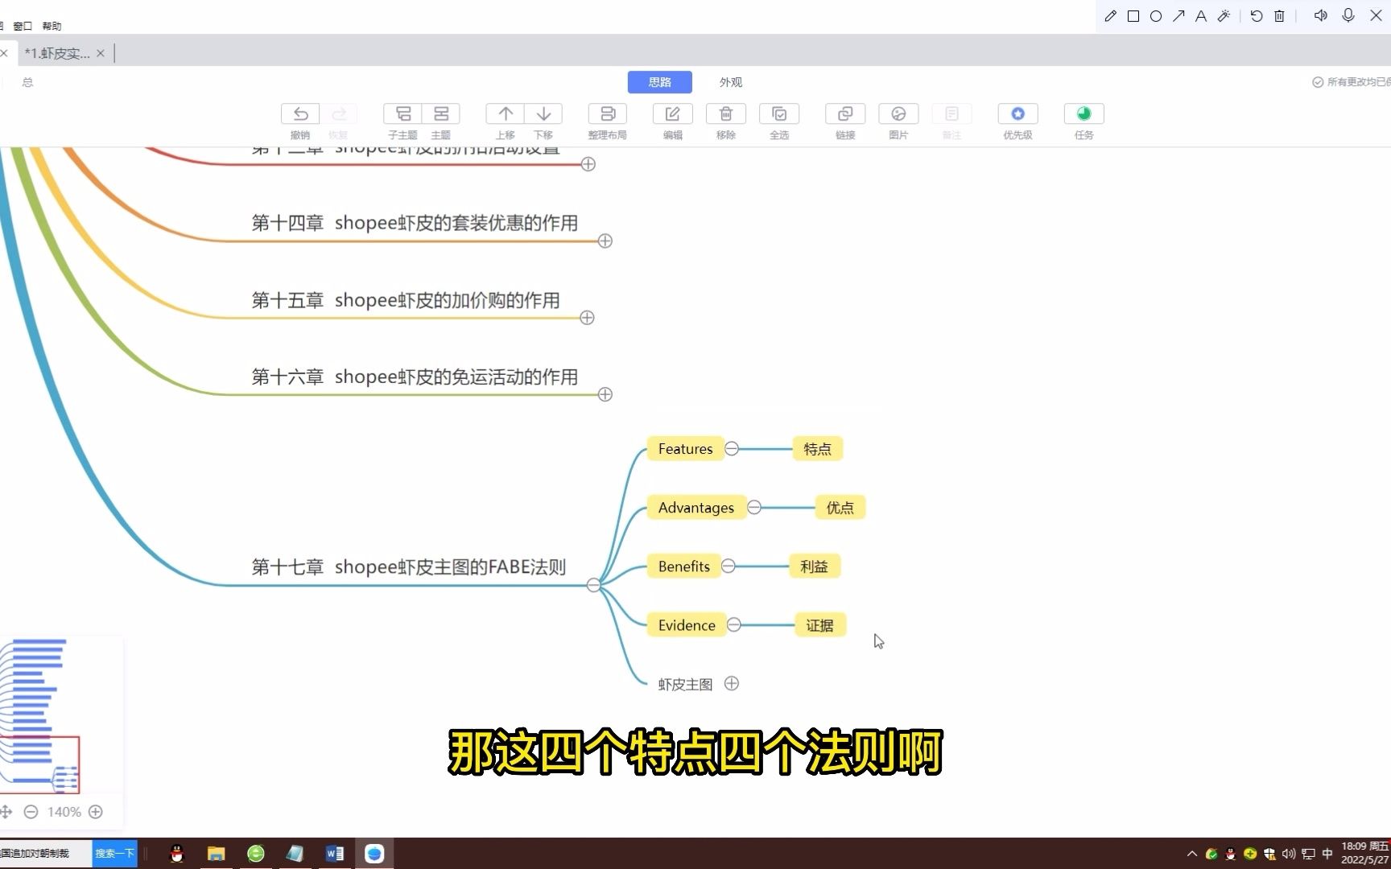Open File Explorer from the taskbar

tap(216, 854)
